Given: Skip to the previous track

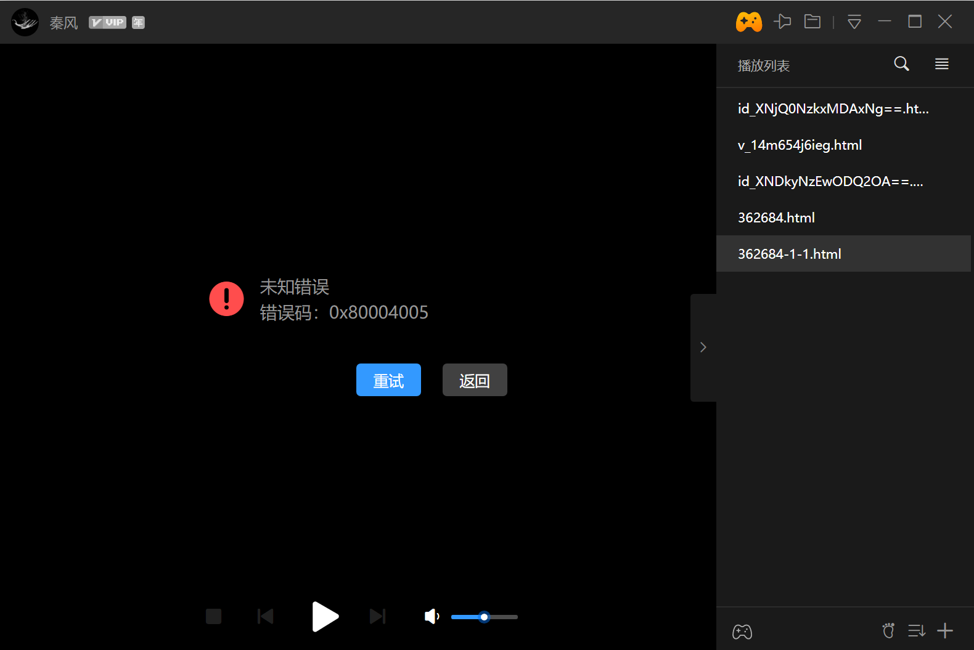Looking at the screenshot, I should coord(265,616).
